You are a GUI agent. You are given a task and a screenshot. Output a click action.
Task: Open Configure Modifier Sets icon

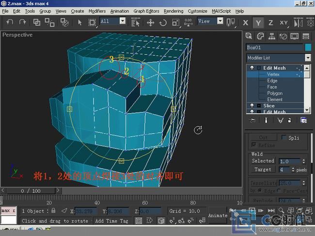click(x=303, y=120)
